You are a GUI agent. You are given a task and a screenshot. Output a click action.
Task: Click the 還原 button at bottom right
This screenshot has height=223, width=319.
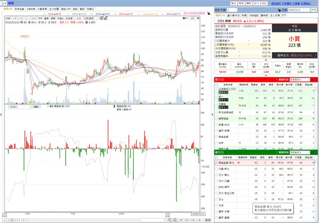pyautogui.click(x=208, y=220)
